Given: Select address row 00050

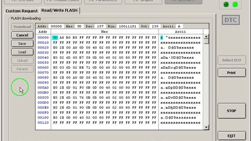Looking at the screenshot, I should tap(43, 63).
